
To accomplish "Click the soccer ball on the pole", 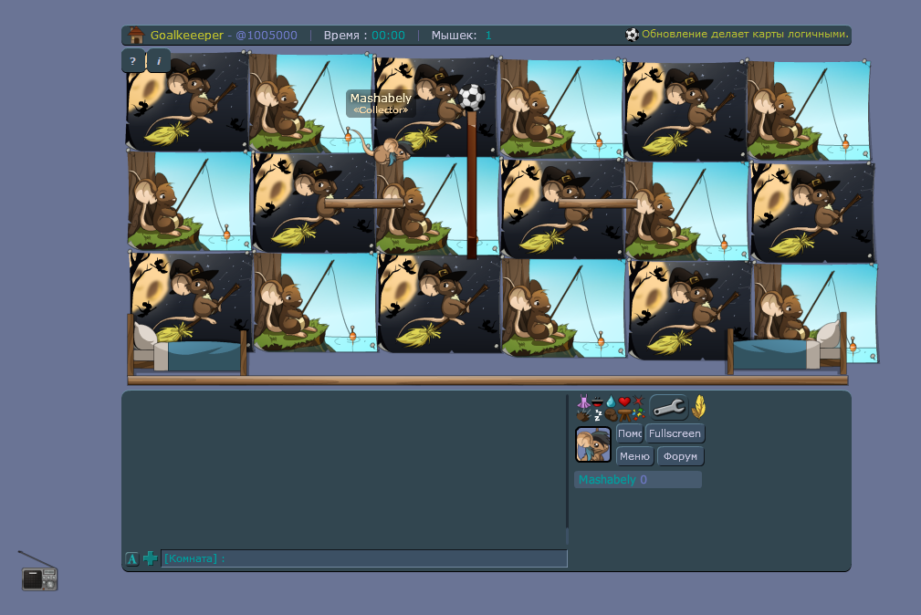I will click(471, 98).
